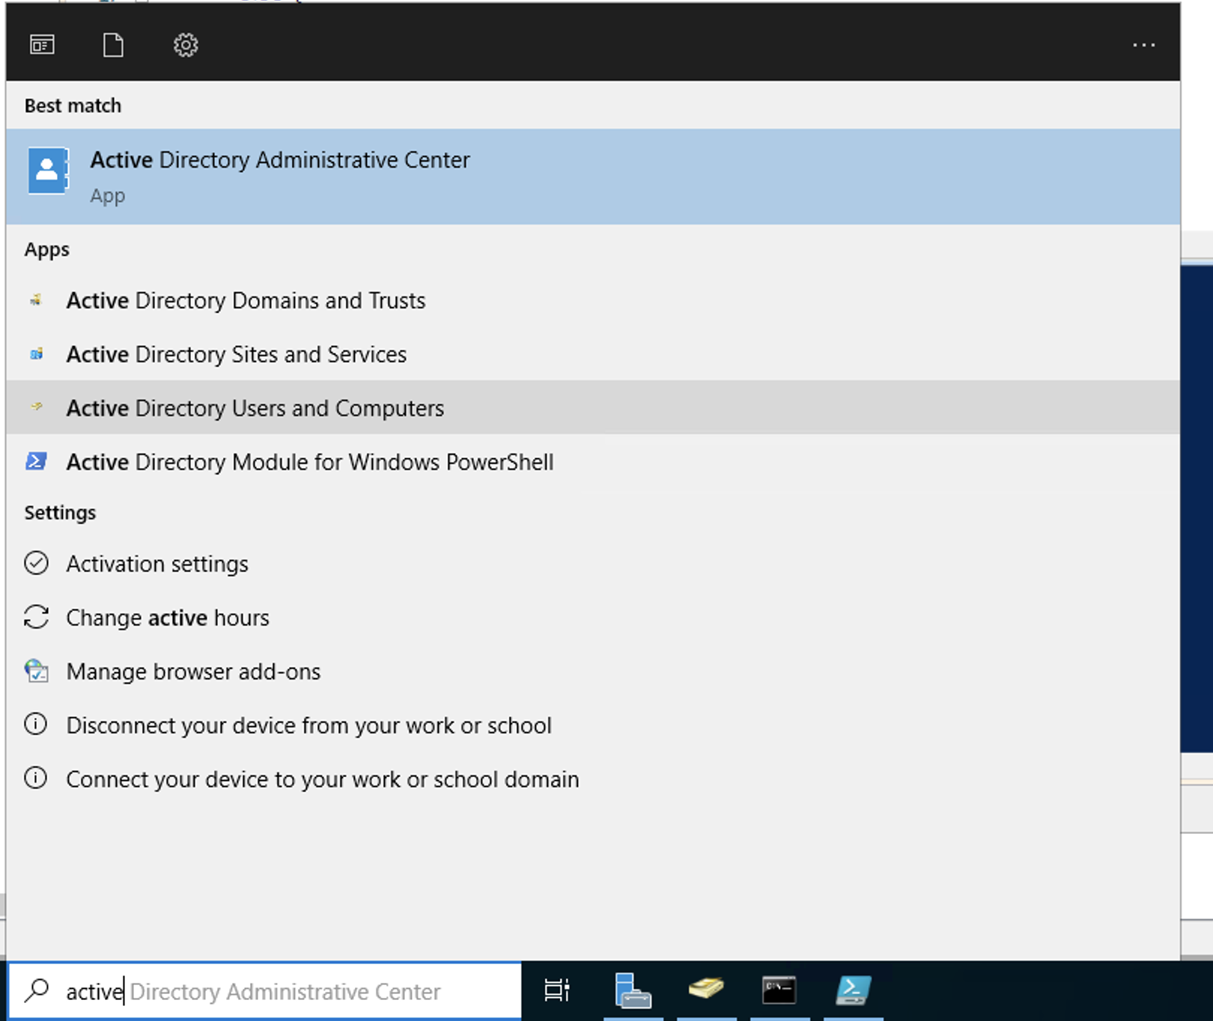The height and width of the screenshot is (1021, 1213).
Task: Click the 'App' label under best match
Action: coord(108,196)
